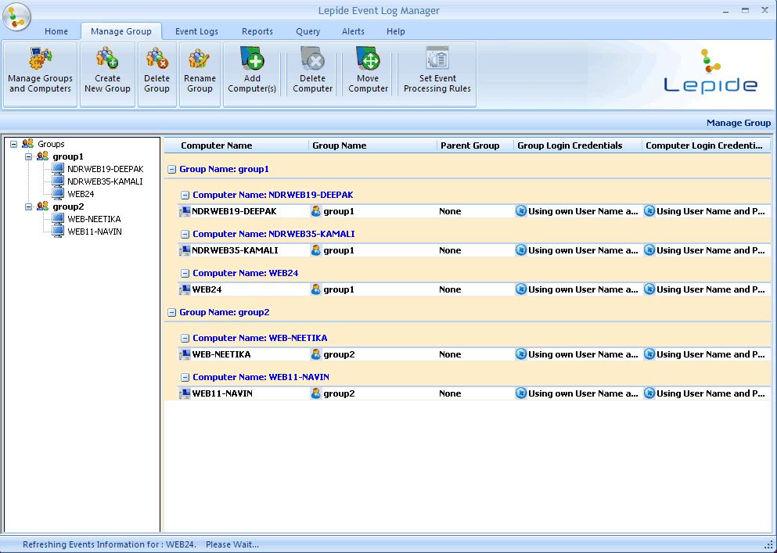Click group credentials icon in WEB24 row
The image size is (777, 553).
pos(521,289)
